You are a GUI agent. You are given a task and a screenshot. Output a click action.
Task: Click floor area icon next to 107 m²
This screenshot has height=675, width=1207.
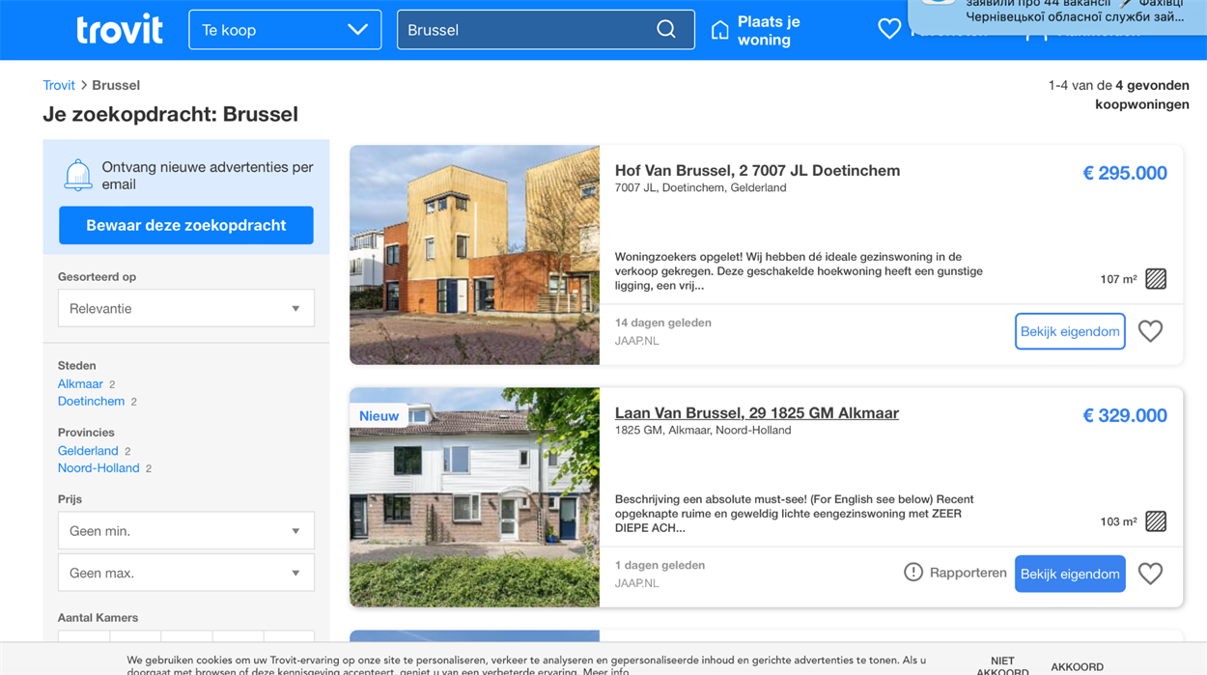[x=1156, y=279]
